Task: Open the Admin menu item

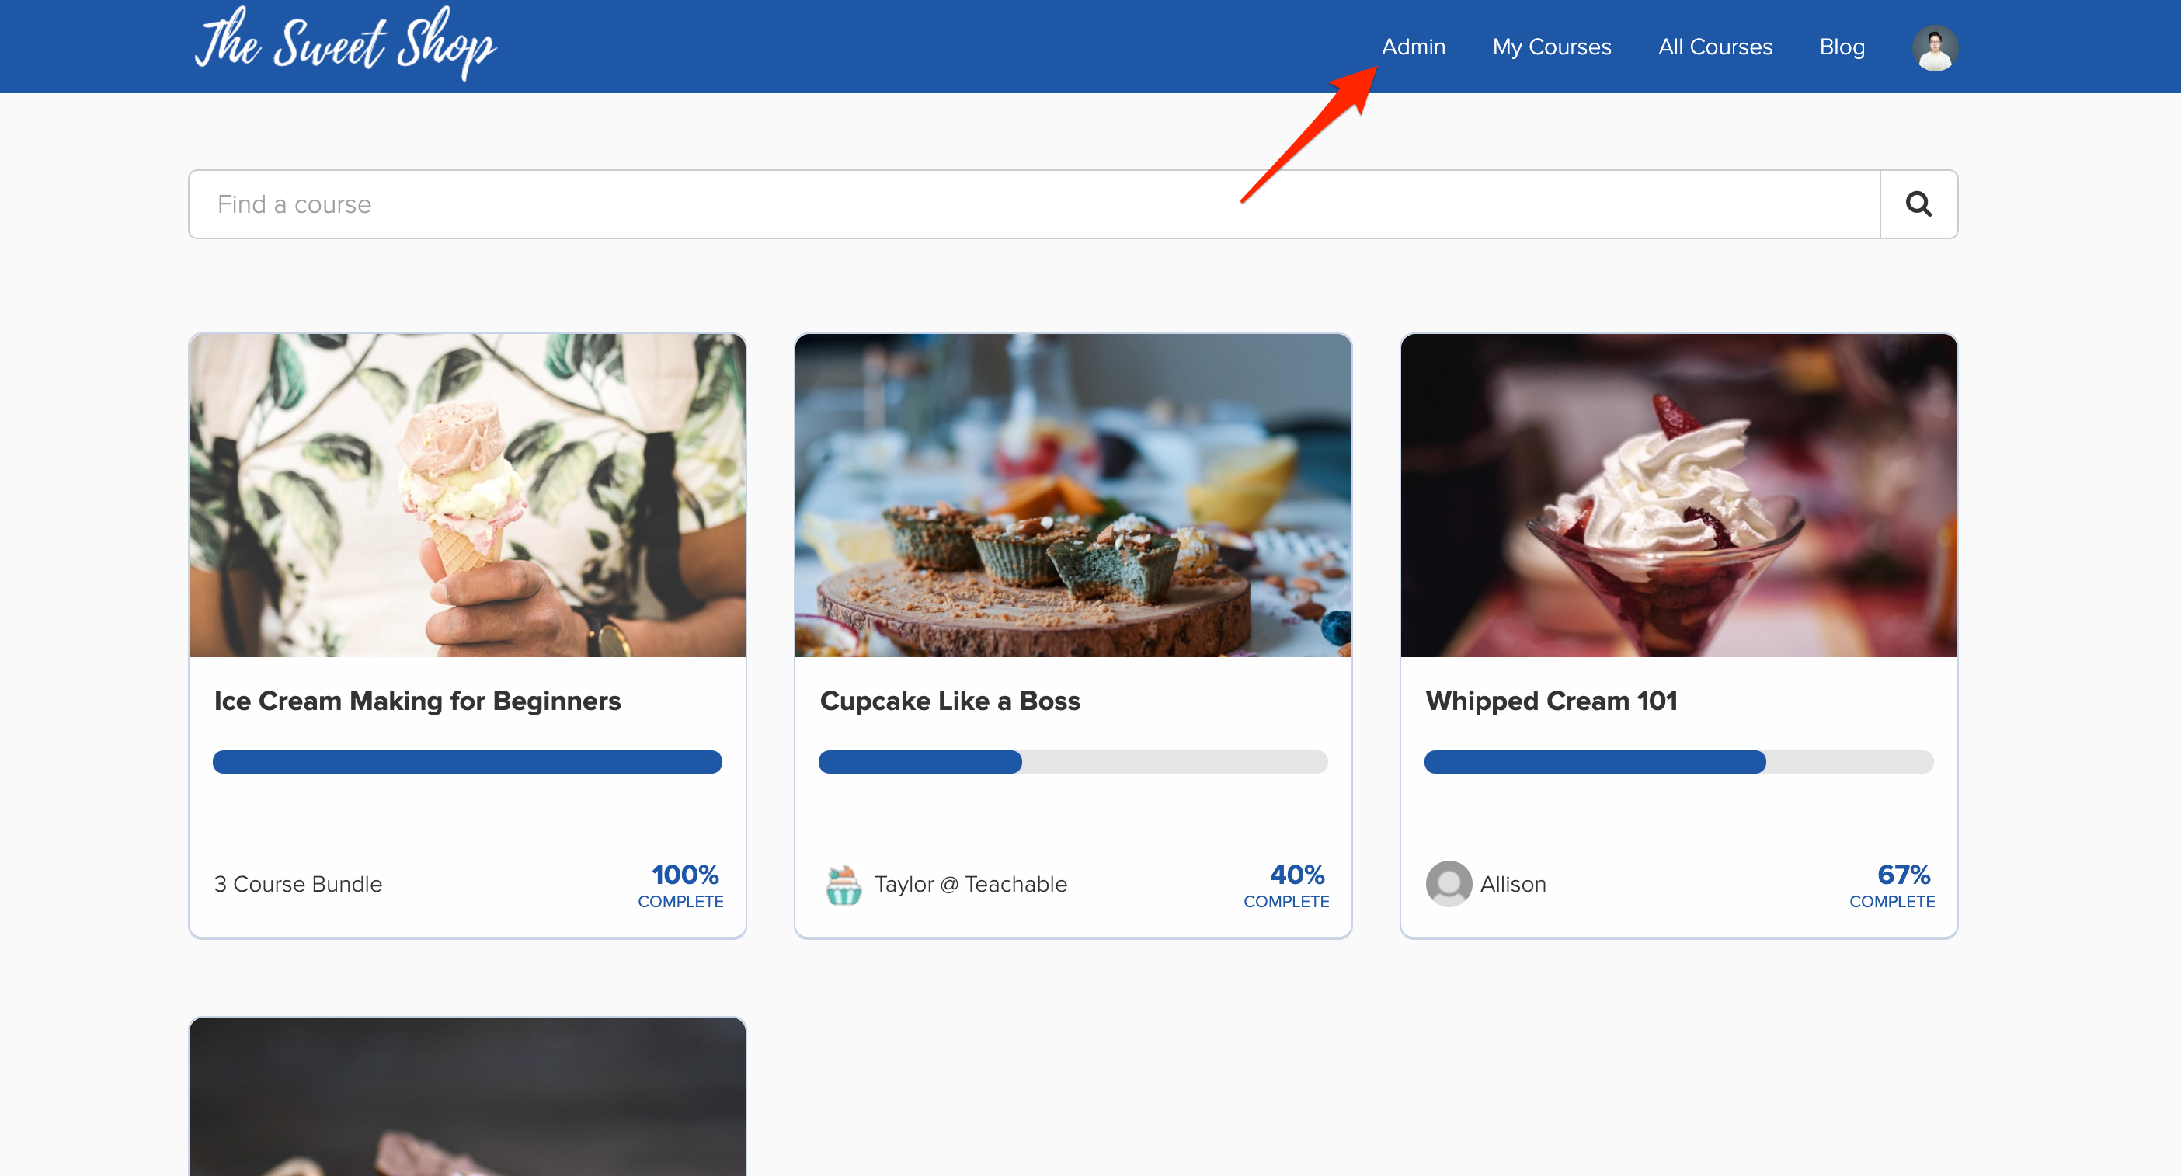Action: point(1413,47)
